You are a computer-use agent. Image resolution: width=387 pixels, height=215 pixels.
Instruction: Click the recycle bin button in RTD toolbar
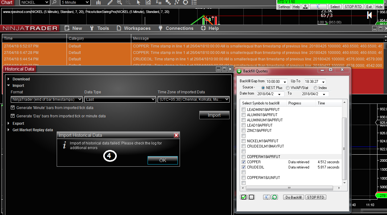click(x=318, y=6)
